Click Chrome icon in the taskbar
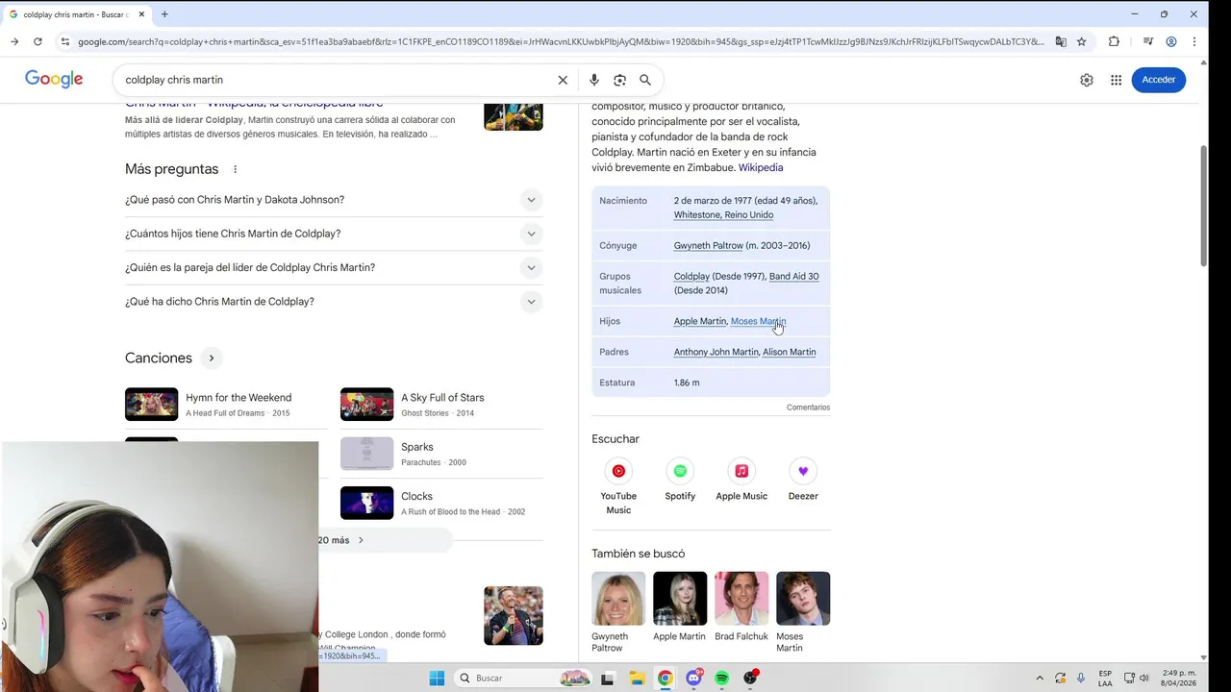This screenshot has width=1231, height=692. tap(665, 678)
